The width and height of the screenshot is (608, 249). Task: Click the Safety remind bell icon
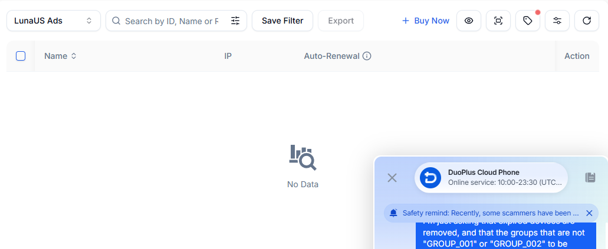point(393,213)
